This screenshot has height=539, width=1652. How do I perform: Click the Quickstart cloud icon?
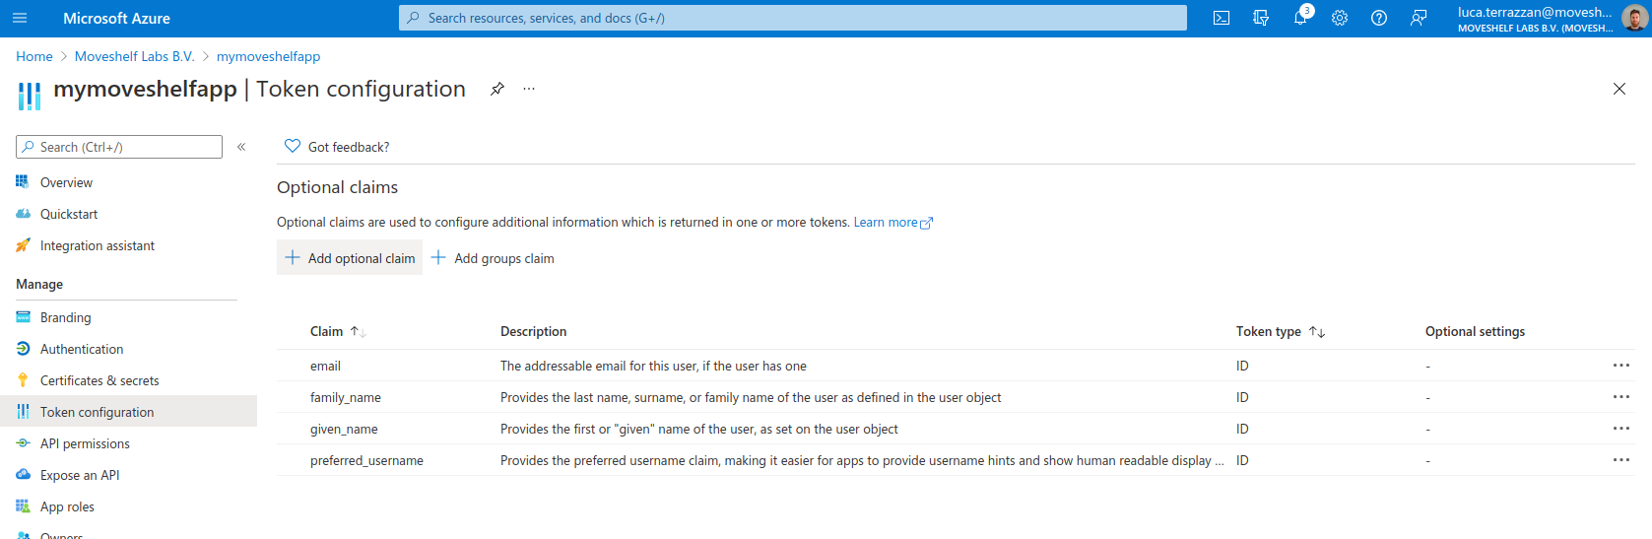tap(23, 214)
